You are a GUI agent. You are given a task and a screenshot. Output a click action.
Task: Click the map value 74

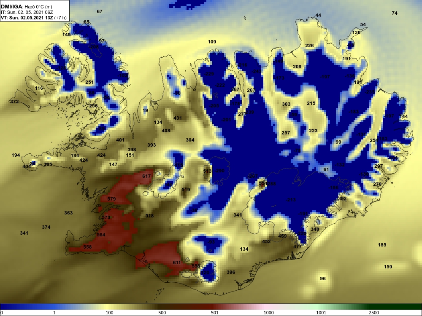(395, 13)
